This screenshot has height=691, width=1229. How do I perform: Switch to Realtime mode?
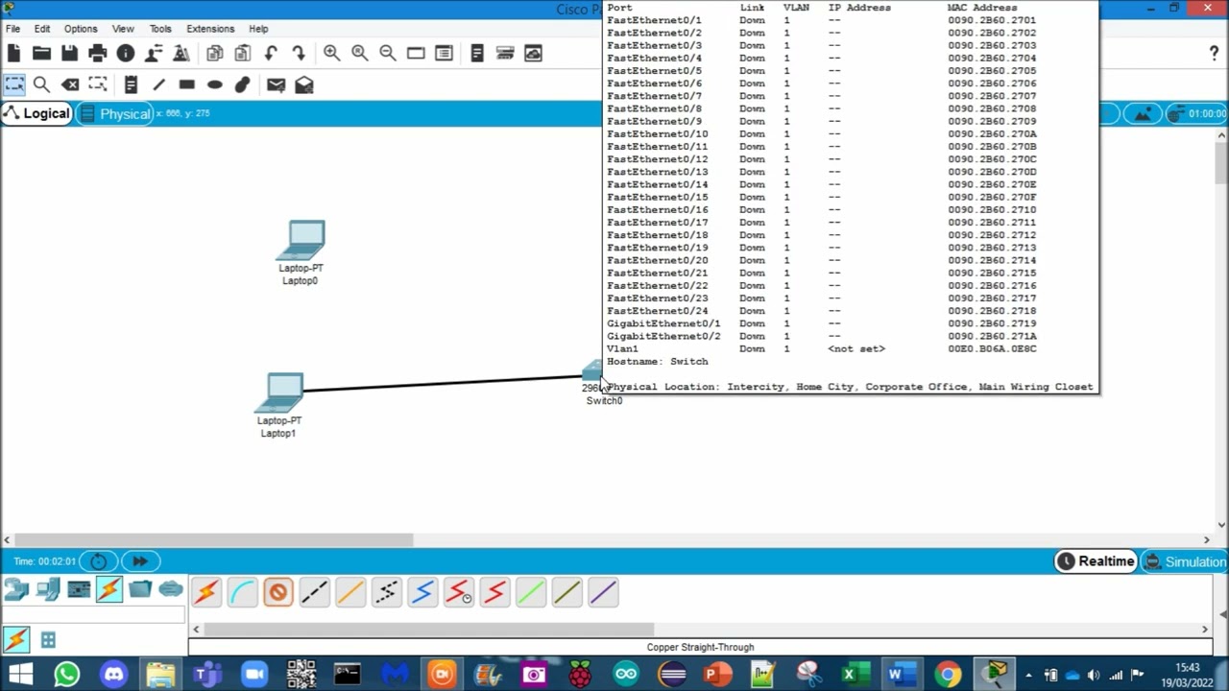tap(1096, 561)
